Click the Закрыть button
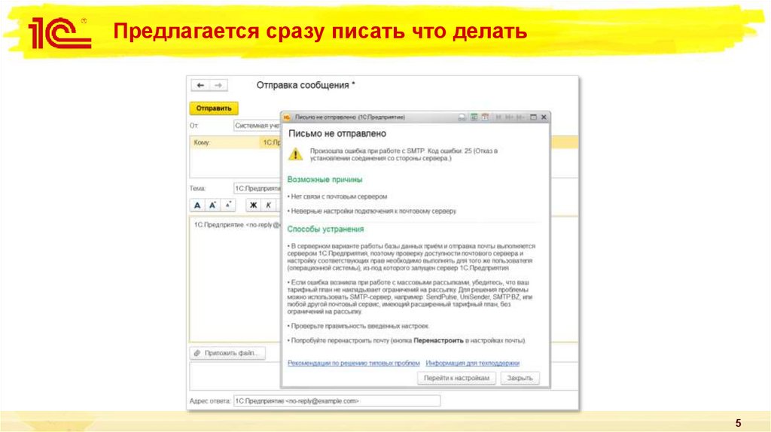The width and height of the screenshot is (771, 432). pos(520,378)
